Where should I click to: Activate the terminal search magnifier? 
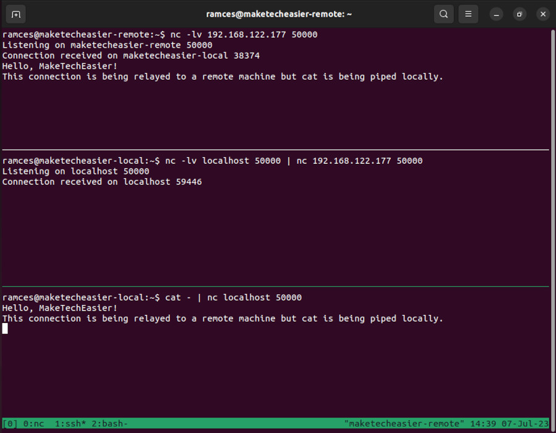click(x=443, y=14)
